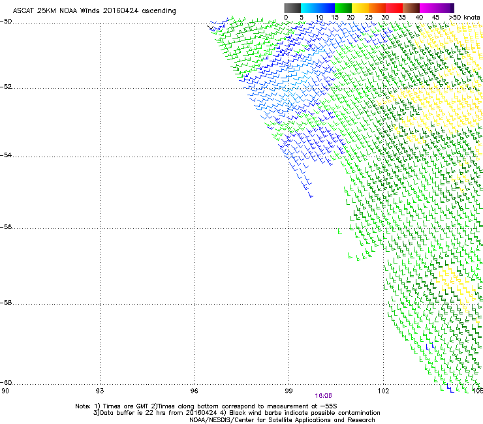This screenshot has width=483, height=424.
Task: Click the latitude label '-58'
Action: point(6,303)
